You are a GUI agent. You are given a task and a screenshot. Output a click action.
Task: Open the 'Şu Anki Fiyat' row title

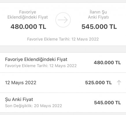(19, 99)
